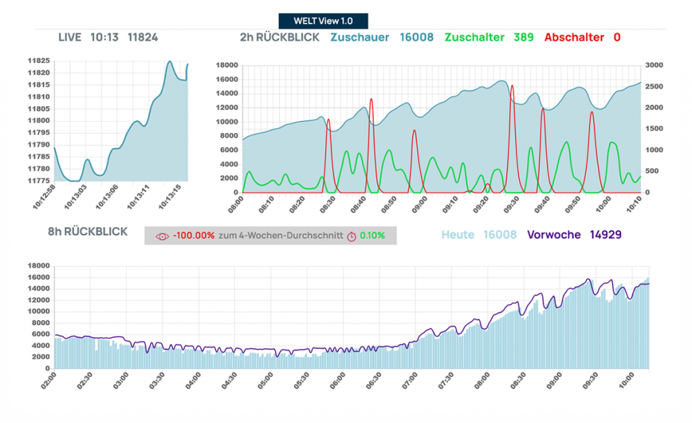Image resolution: width=692 pixels, height=423 pixels.
Task: Click the 08:40 tick on 2h chart
Action: click(x=358, y=205)
